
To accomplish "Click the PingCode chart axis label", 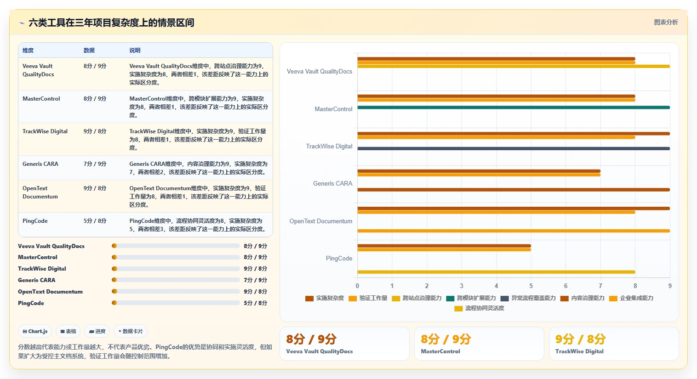I will pyautogui.click(x=339, y=259).
